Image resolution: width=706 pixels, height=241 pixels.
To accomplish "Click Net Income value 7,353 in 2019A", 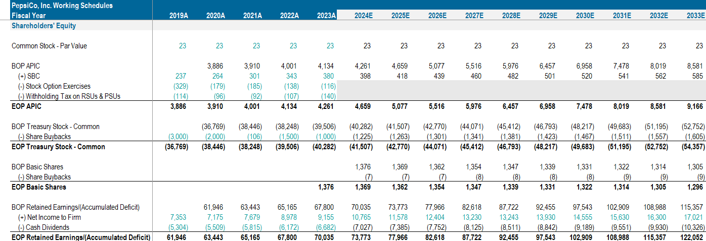I will tap(180, 217).
